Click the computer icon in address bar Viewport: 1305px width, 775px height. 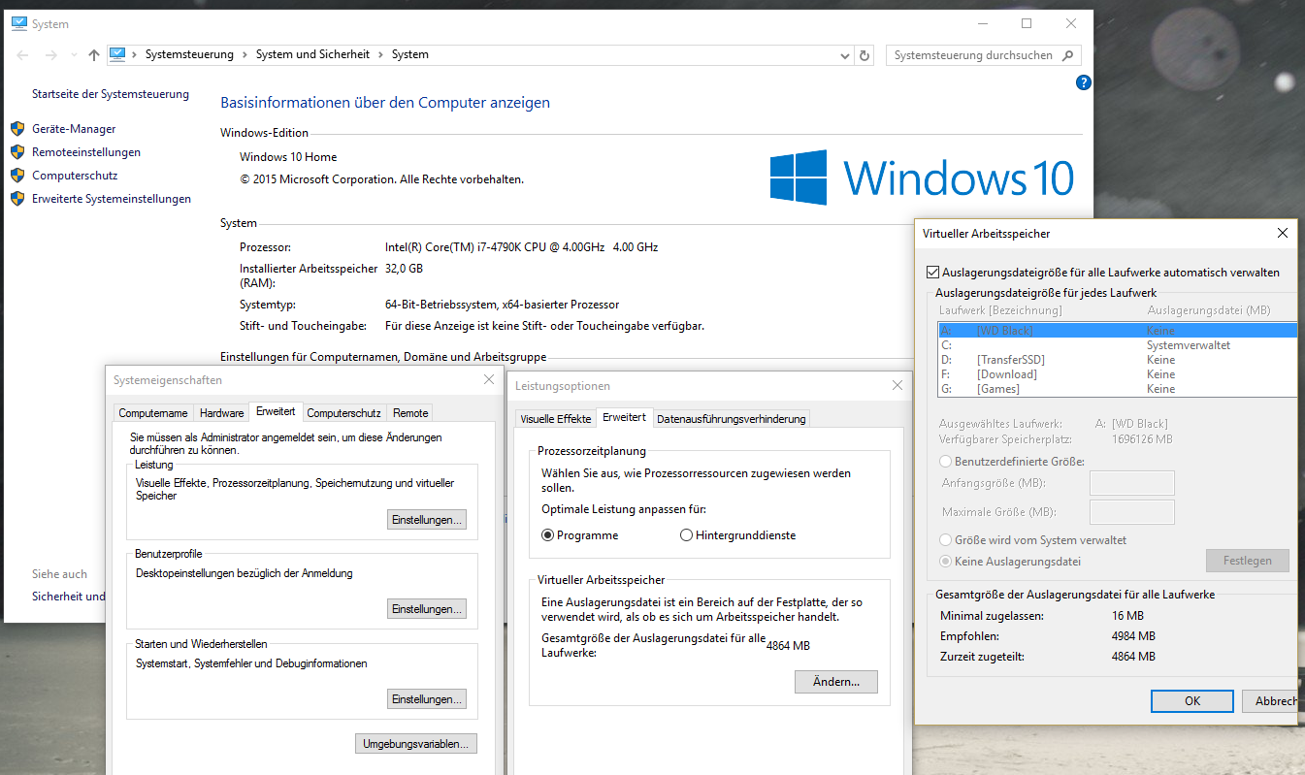point(117,54)
